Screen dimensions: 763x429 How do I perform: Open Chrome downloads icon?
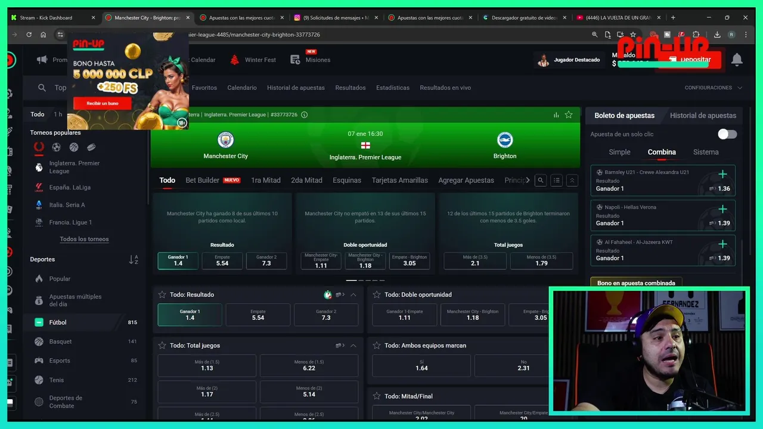click(x=717, y=35)
